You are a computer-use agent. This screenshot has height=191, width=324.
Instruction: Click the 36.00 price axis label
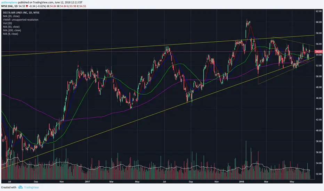coord(319,152)
